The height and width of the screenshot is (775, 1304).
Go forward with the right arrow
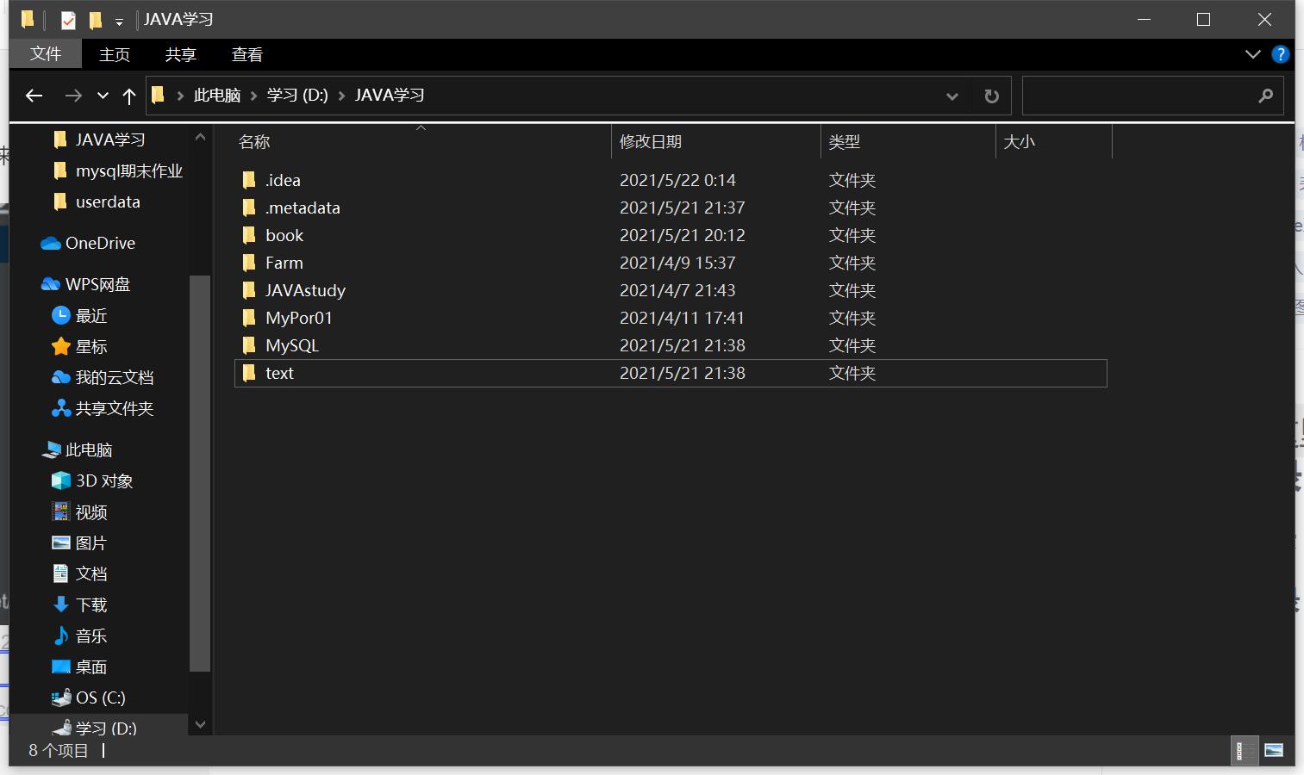click(73, 96)
